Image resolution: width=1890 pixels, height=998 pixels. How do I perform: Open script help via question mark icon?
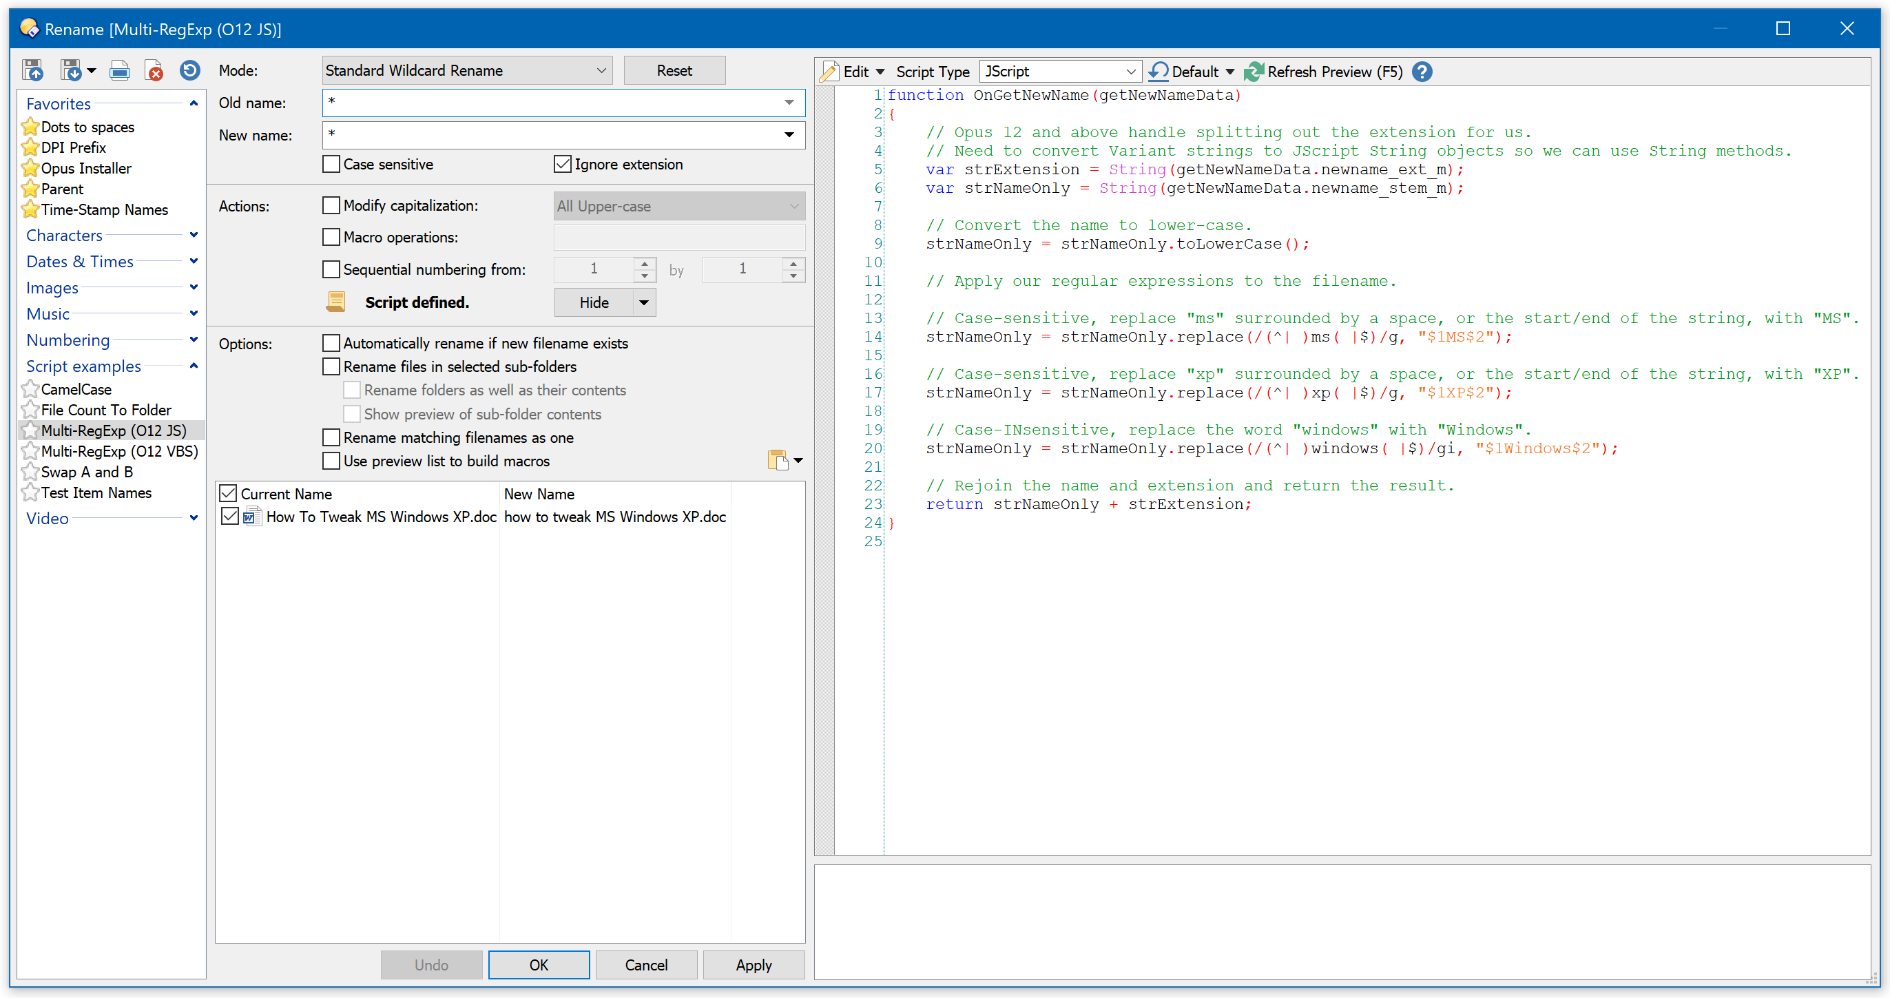pos(1422,71)
